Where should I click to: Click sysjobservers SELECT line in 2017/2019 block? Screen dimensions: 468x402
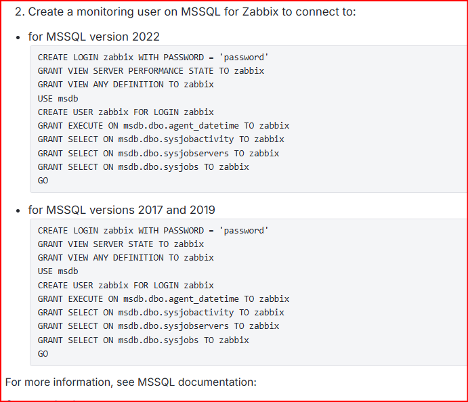158,326
